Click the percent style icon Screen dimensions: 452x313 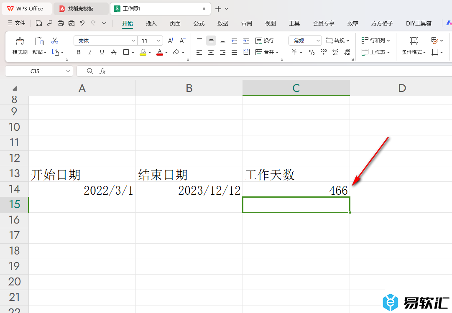tap(312, 52)
